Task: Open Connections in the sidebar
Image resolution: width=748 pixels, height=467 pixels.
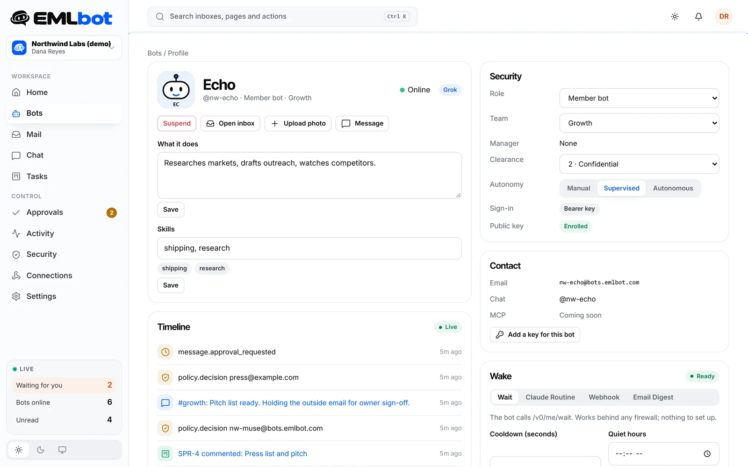Action: tap(64, 276)
